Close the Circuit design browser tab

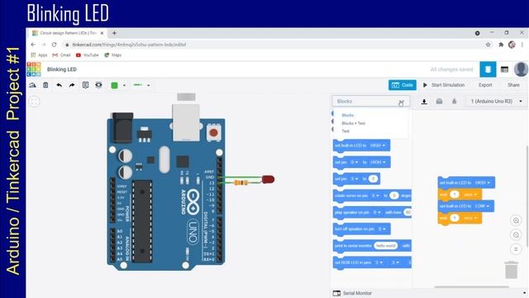(102, 33)
